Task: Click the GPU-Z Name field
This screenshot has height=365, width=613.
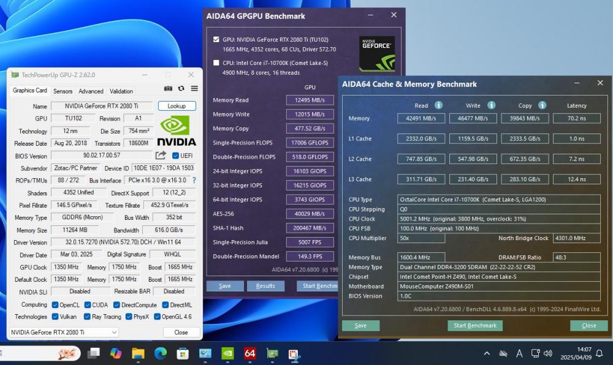Action: (102, 106)
